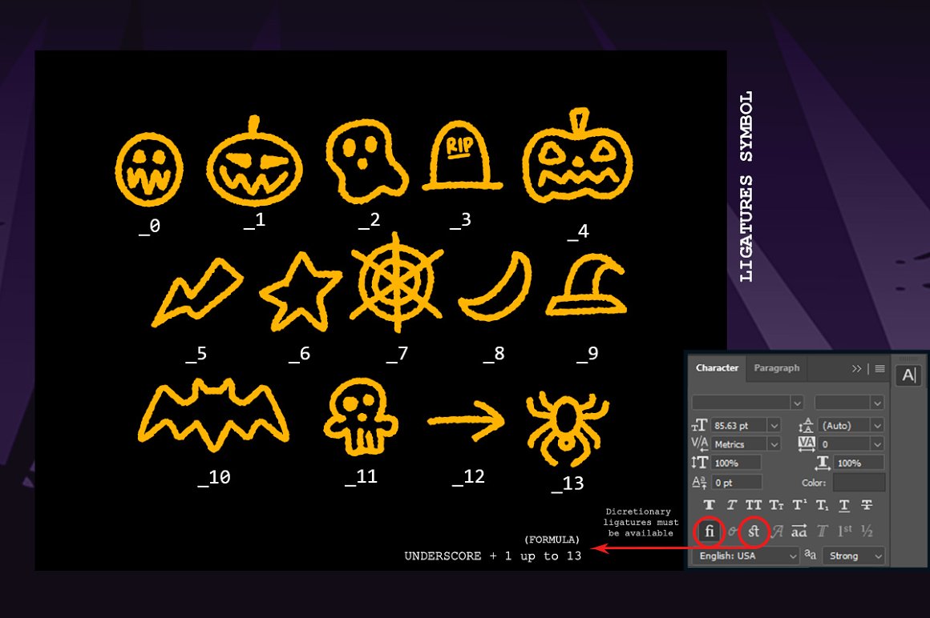Click the Small Caps icon
Viewport: 930px width, 618px height.
click(777, 505)
